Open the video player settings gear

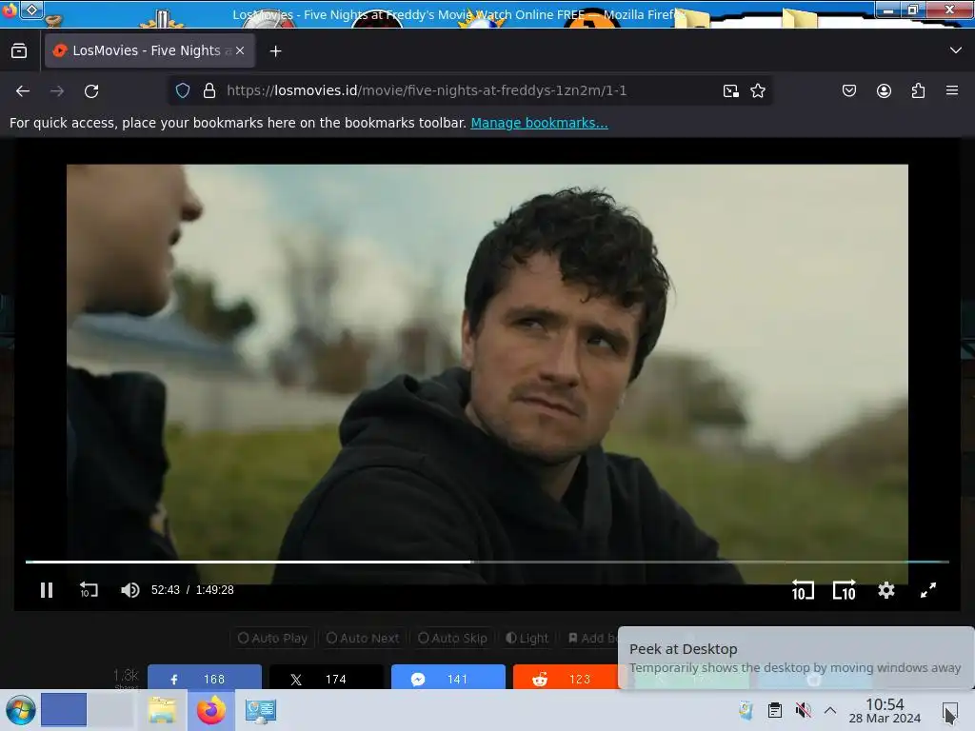[886, 590]
